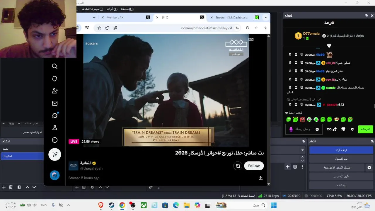Pop out the controls dock panel
This screenshot has width=375, height=211.
pyautogui.click(x=372, y=141)
